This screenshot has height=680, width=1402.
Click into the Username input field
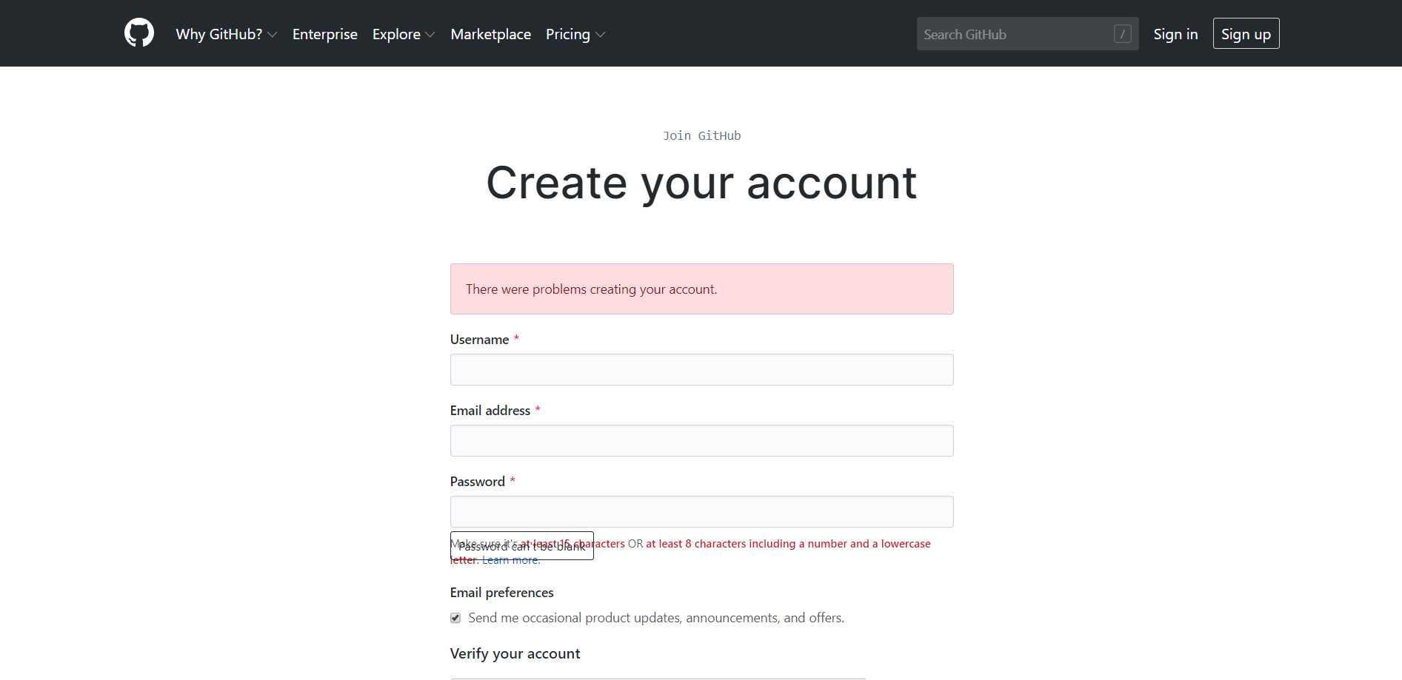(701, 369)
